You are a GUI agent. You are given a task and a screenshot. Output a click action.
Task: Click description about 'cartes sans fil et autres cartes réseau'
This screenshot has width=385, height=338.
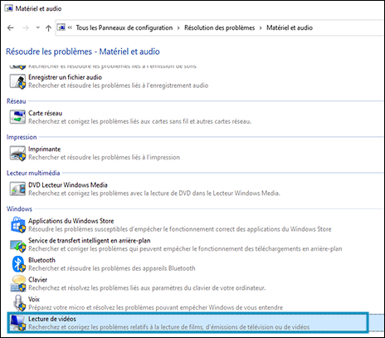point(139,121)
